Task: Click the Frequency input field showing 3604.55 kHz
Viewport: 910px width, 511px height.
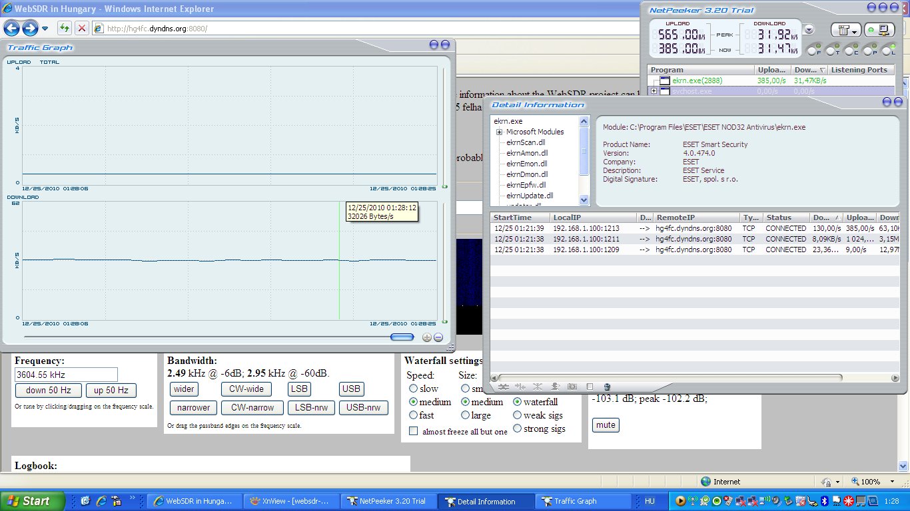Action: (66, 375)
